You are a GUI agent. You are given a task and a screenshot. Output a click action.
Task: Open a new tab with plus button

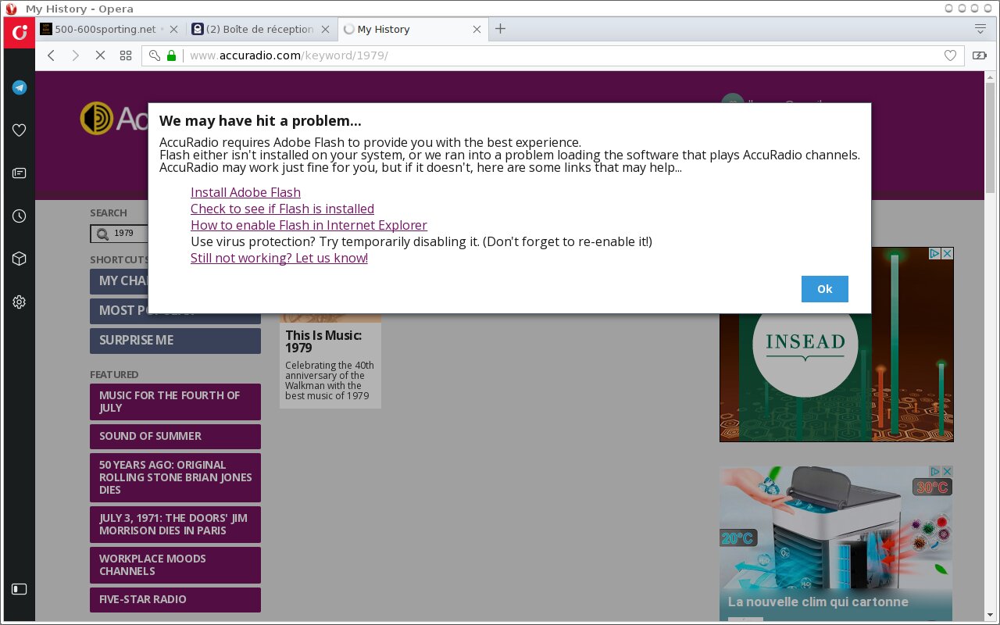coord(501,29)
